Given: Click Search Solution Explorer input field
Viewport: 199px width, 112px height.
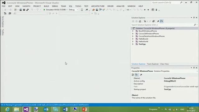Looking at the screenshot, I should (162, 25).
